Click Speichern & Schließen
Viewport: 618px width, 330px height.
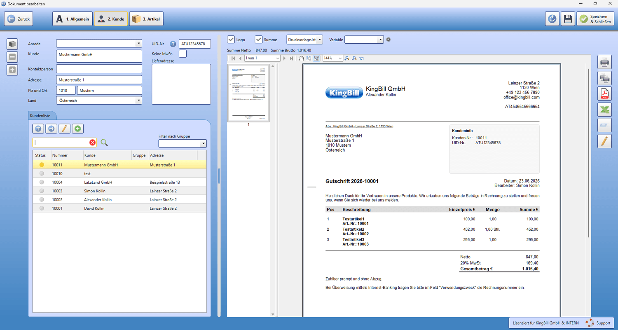[x=595, y=19]
